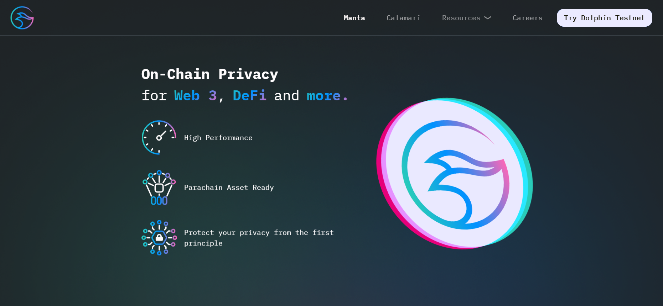The width and height of the screenshot is (663, 306).
Task: Click the large Manta coin graphic
Action: point(454,173)
